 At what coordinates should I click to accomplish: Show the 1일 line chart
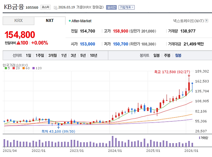pos(29,55)
